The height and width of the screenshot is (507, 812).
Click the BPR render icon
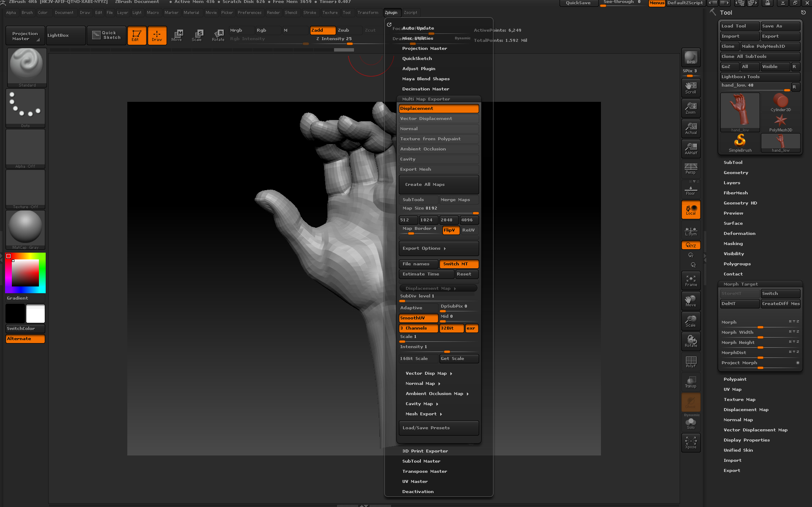[x=691, y=57]
